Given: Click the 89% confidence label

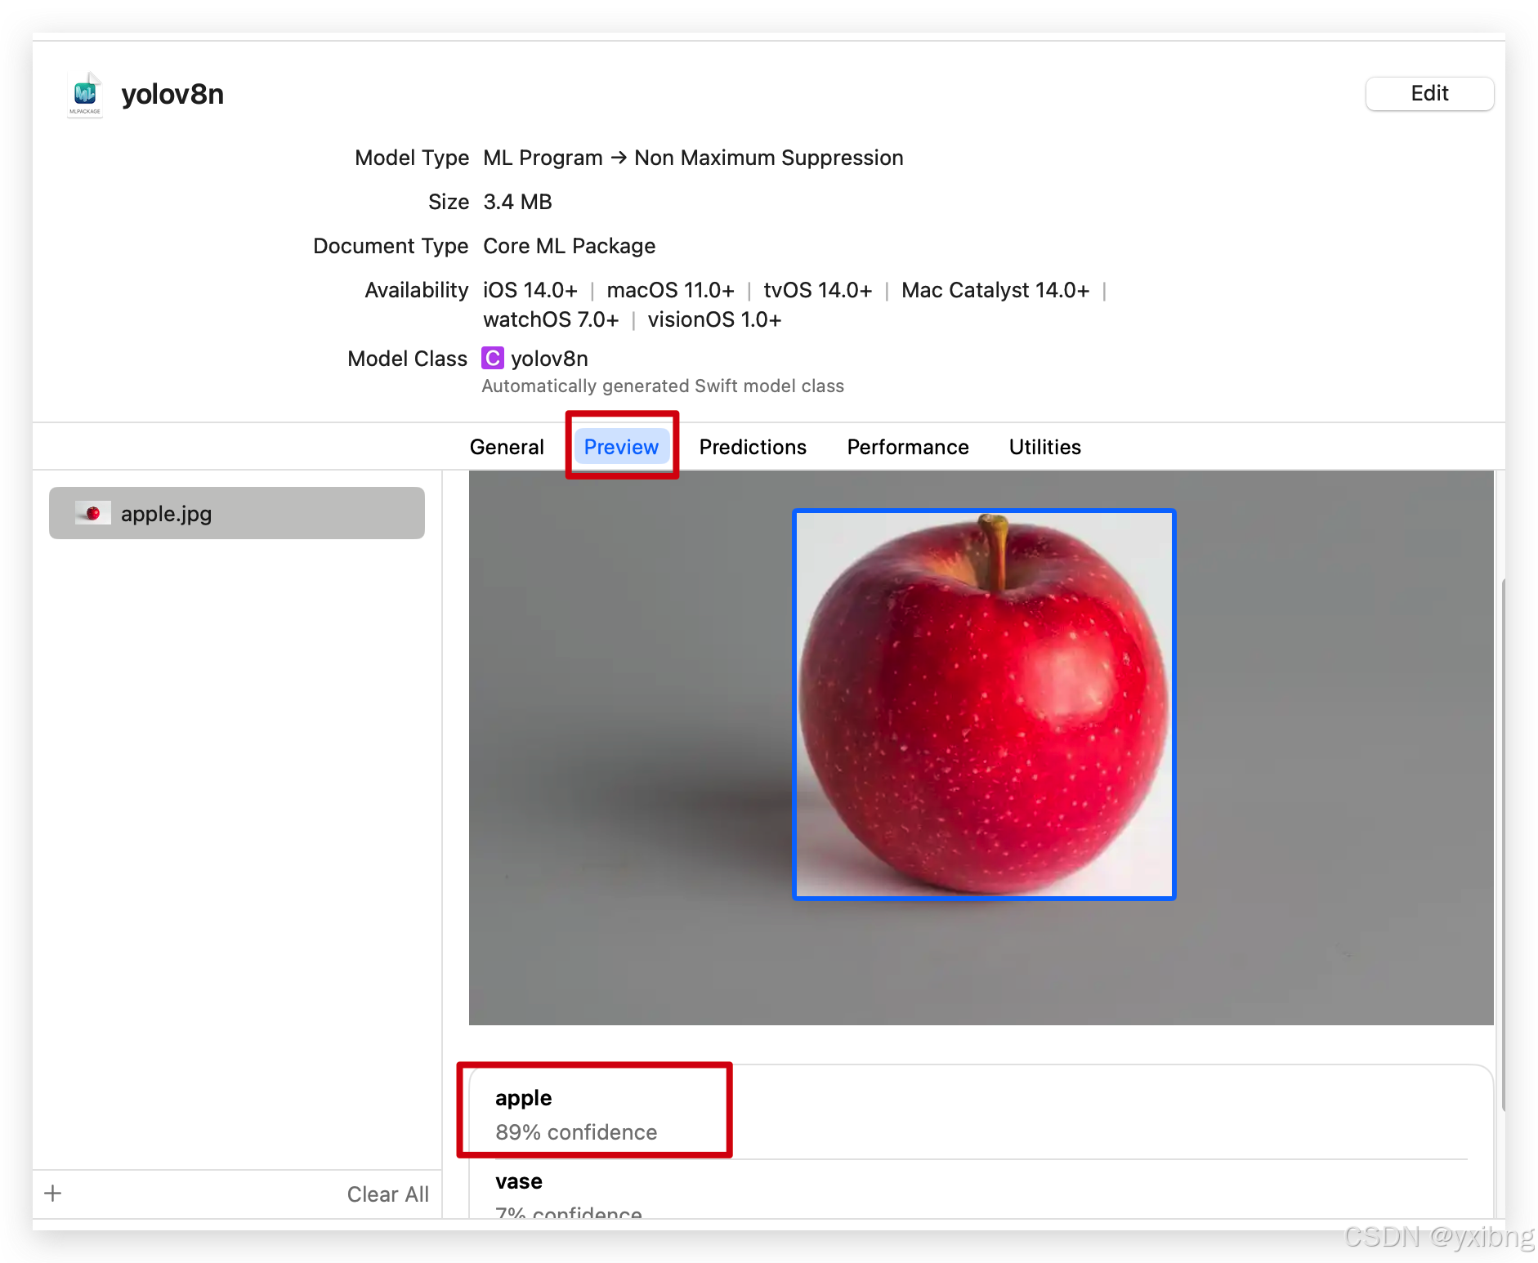Looking at the screenshot, I should pyautogui.click(x=576, y=1132).
